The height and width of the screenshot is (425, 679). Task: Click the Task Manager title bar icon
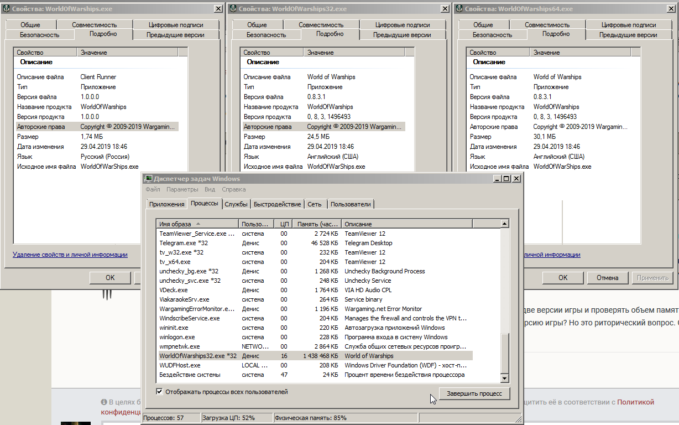pyautogui.click(x=148, y=179)
